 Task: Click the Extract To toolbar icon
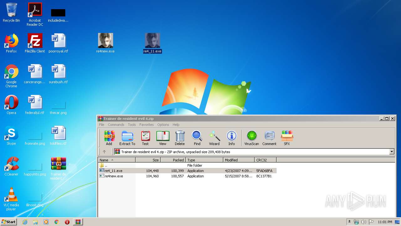point(127,138)
